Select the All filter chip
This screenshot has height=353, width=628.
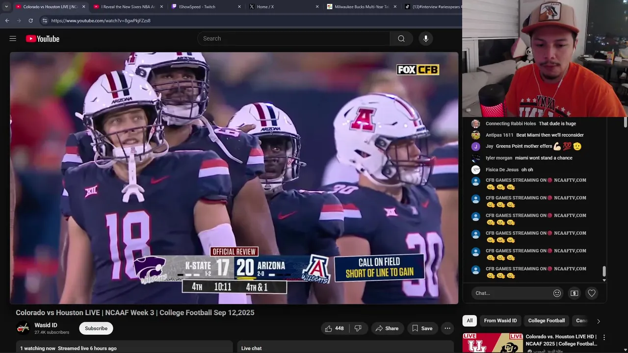coord(470,321)
